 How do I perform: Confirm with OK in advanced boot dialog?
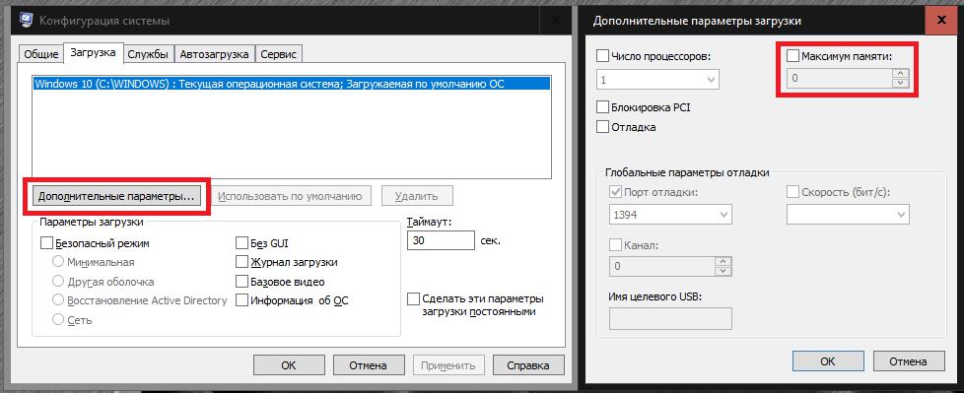pos(828,361)
